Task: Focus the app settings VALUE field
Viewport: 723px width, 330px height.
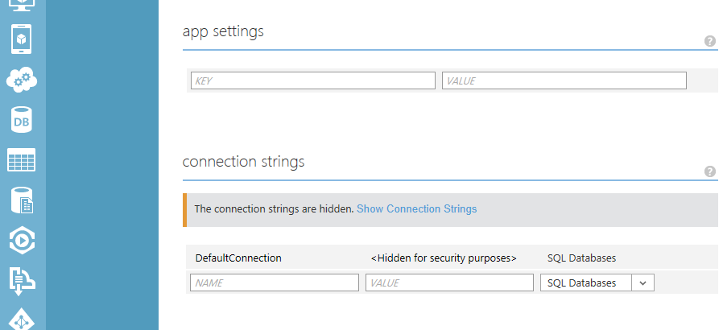Action: 564,80
